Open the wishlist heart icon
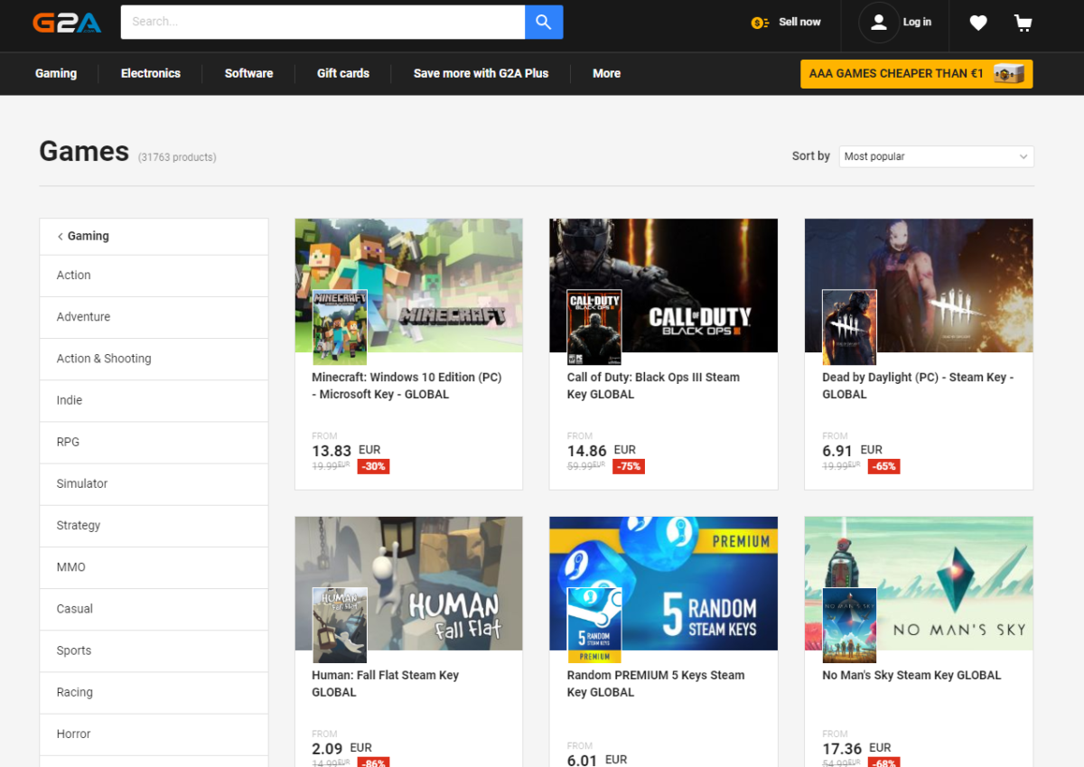The height and width of the screenshot is (767, 1084). click(x=978, y=23)
